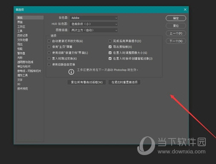Open 3D preferences section

click(19, 84)
